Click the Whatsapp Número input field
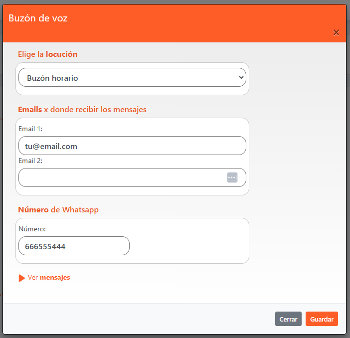The width and height of the screenshot is (350, 338). pos(74,246)
